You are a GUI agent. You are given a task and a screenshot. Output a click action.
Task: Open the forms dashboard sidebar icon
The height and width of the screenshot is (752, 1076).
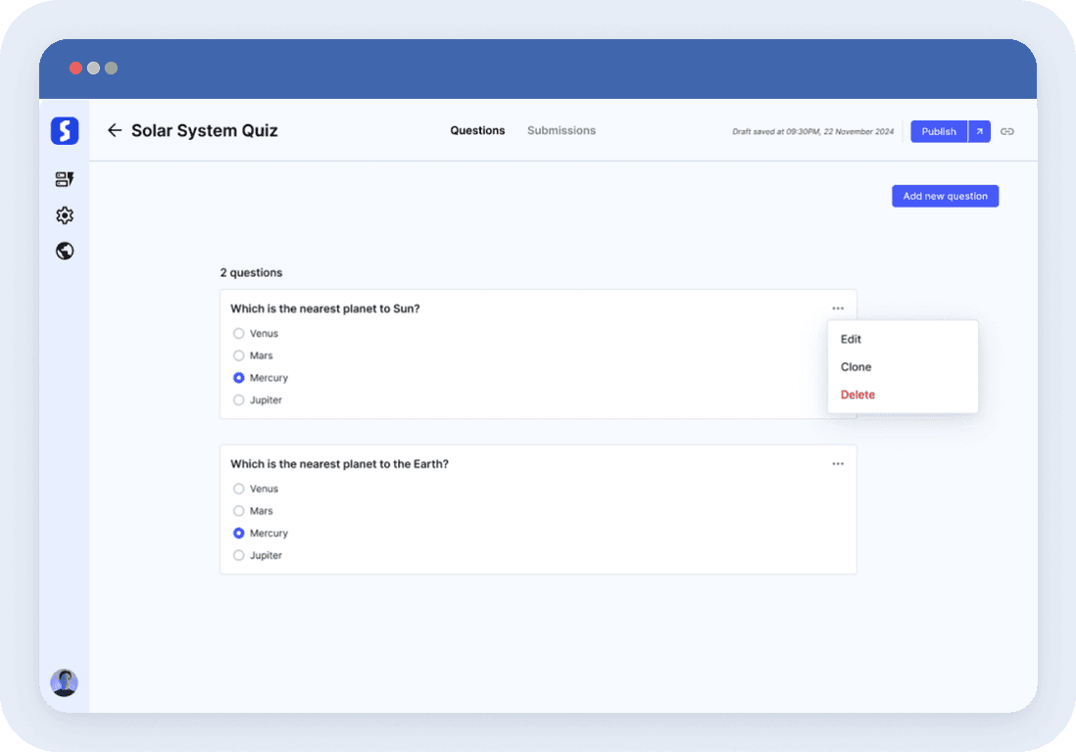(65, 179)
